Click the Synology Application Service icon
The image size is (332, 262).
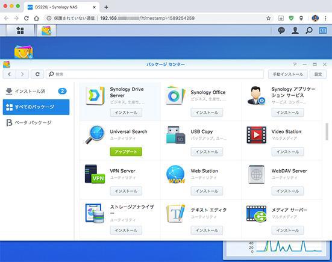256,96
